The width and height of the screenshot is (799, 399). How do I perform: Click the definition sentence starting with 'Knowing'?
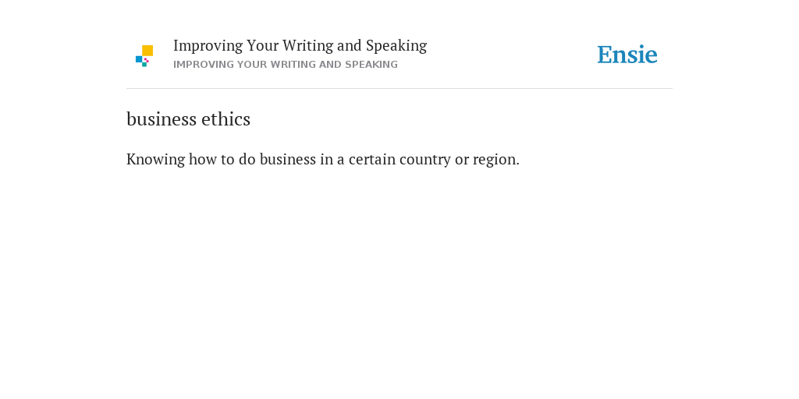point(323,159)
